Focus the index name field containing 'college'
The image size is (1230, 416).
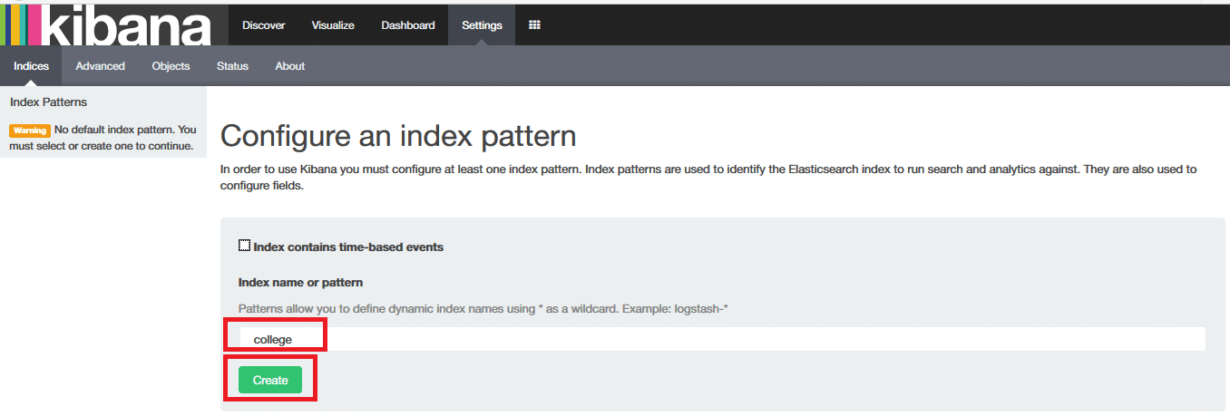(721, 340)
